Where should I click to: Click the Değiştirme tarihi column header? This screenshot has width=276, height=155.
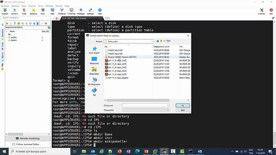165,46
